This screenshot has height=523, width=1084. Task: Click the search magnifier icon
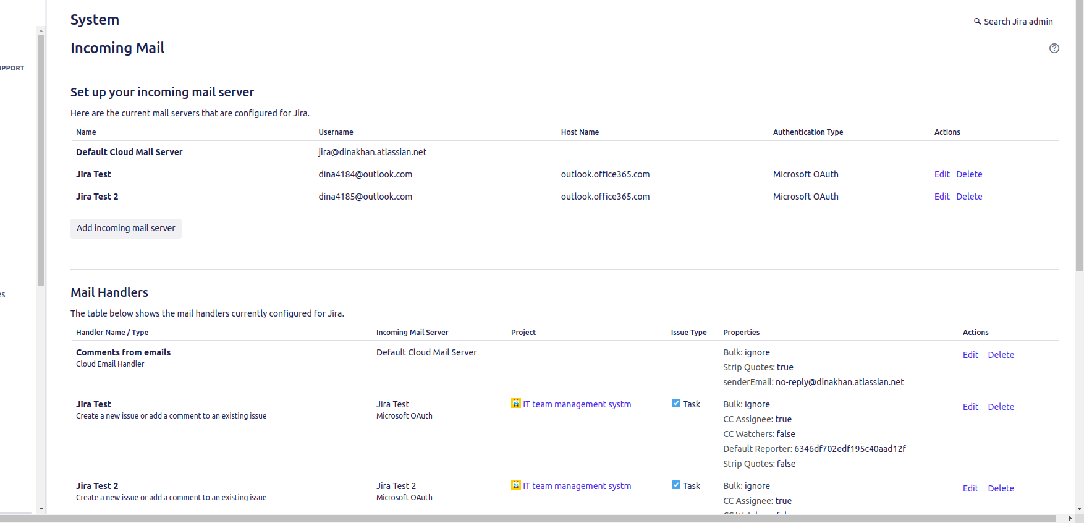coord(977,22)
